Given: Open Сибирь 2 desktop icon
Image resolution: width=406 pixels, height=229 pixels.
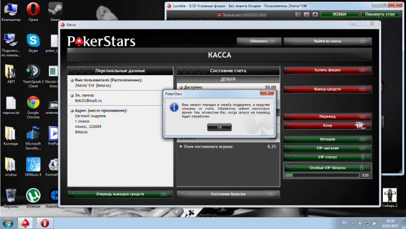Looking at the screenshot, I should pos(389,198).
